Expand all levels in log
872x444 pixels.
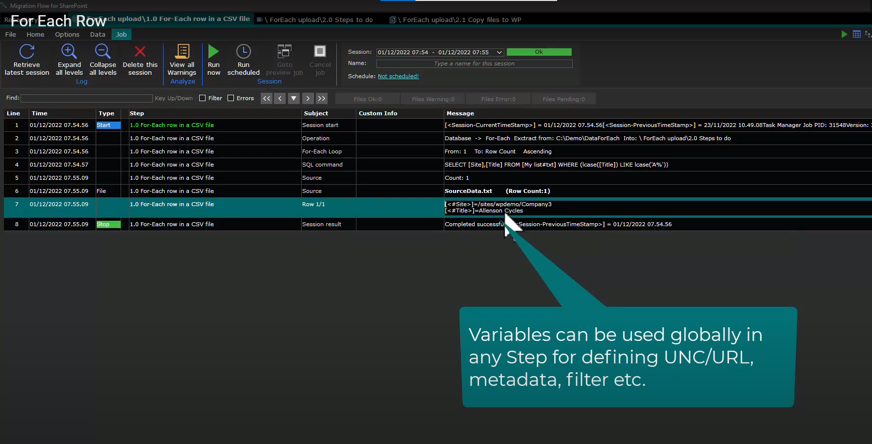coord(69,60)
